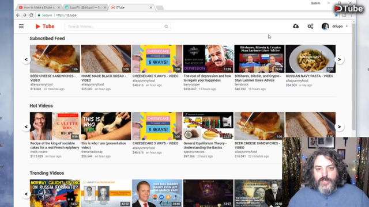Open Cheesecake 5 Ways thumbnail in Hot Videos
Screen dimensions: 369x207
tap(157, 126)
